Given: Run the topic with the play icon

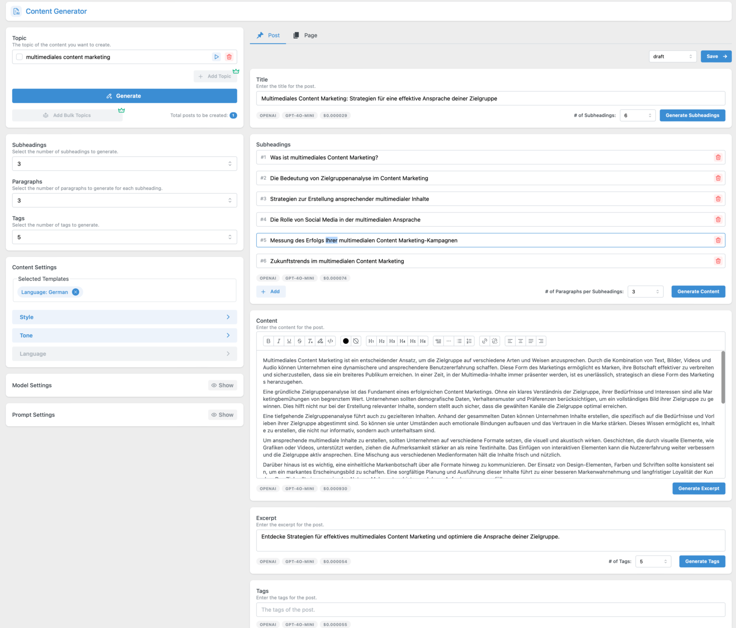Looking at the screenshot, I should [216, 57].
